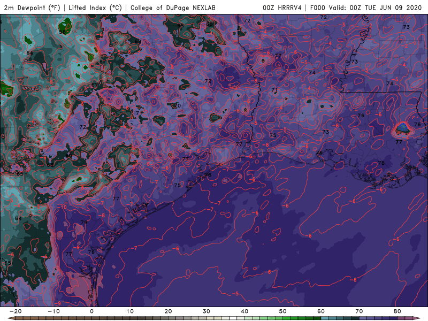Click the pink segment at the color bar's high end

point(416,318)
